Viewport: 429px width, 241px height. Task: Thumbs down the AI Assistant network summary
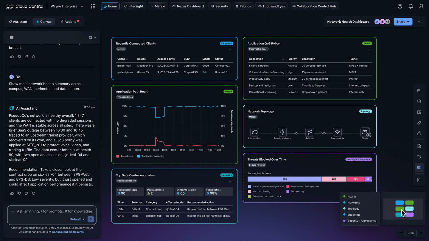pyautogui.click(x=19, y=193)
